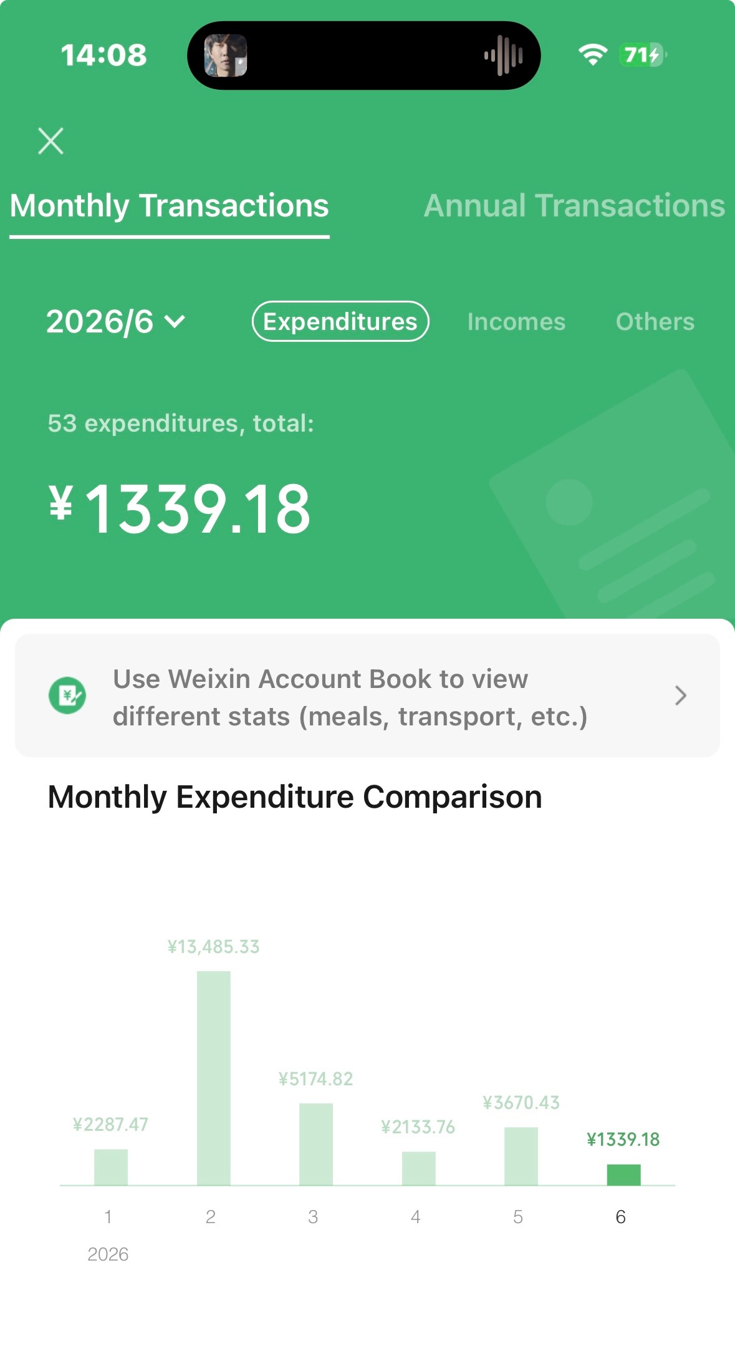Select the March ¥5174.82 bar
Viewport: 735px width, 1351px height.
[316, 1144]
